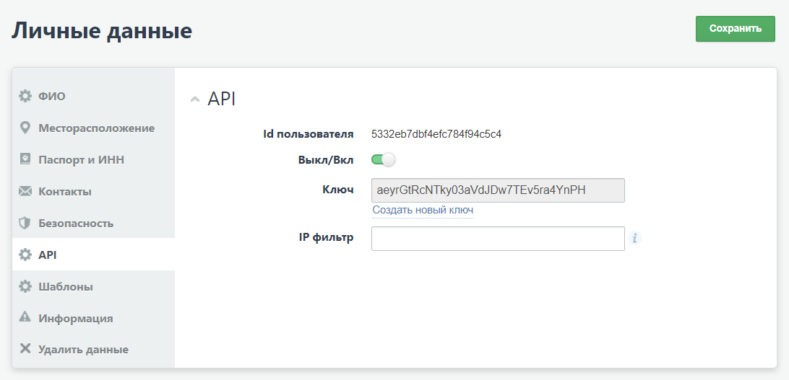
Task: Click the Создать новый ключ link
Action: coord(423,210)
